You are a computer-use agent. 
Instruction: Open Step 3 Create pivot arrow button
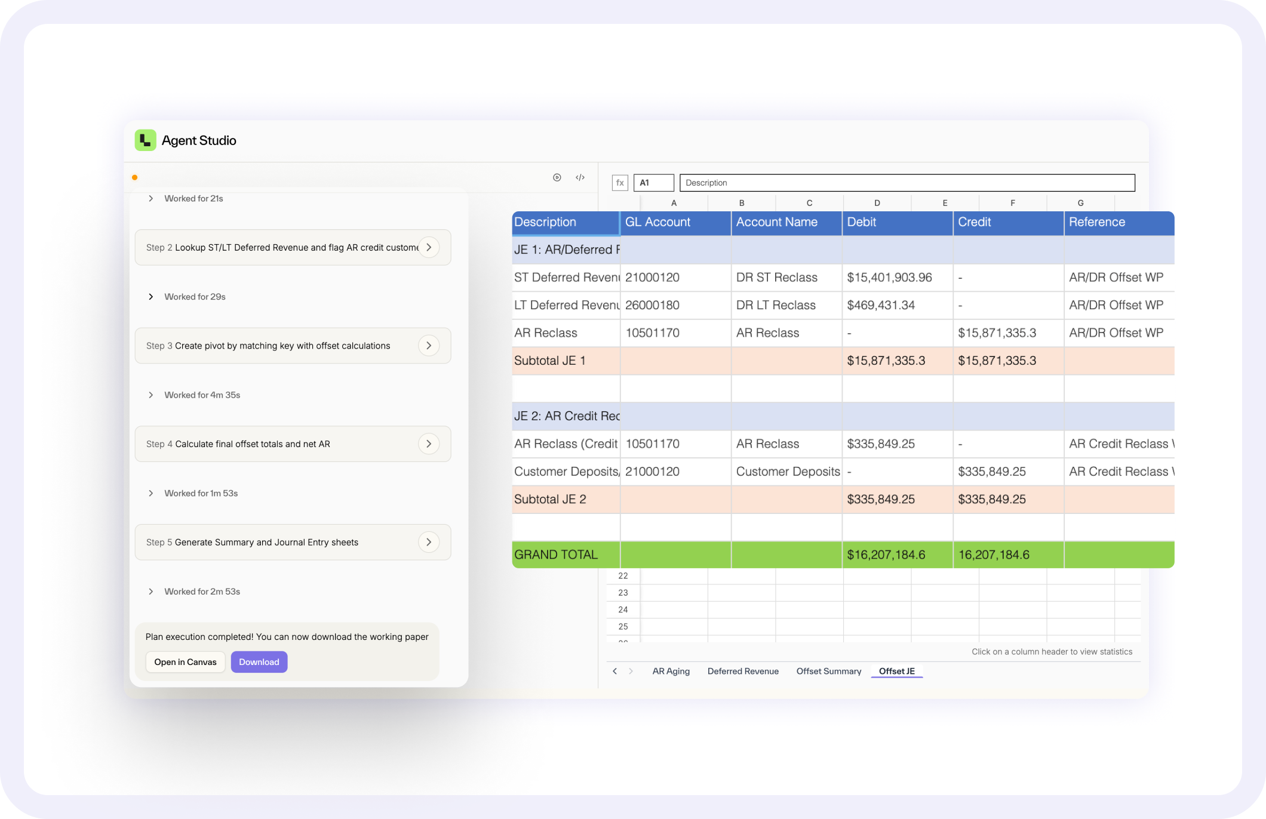click(429, 346)
